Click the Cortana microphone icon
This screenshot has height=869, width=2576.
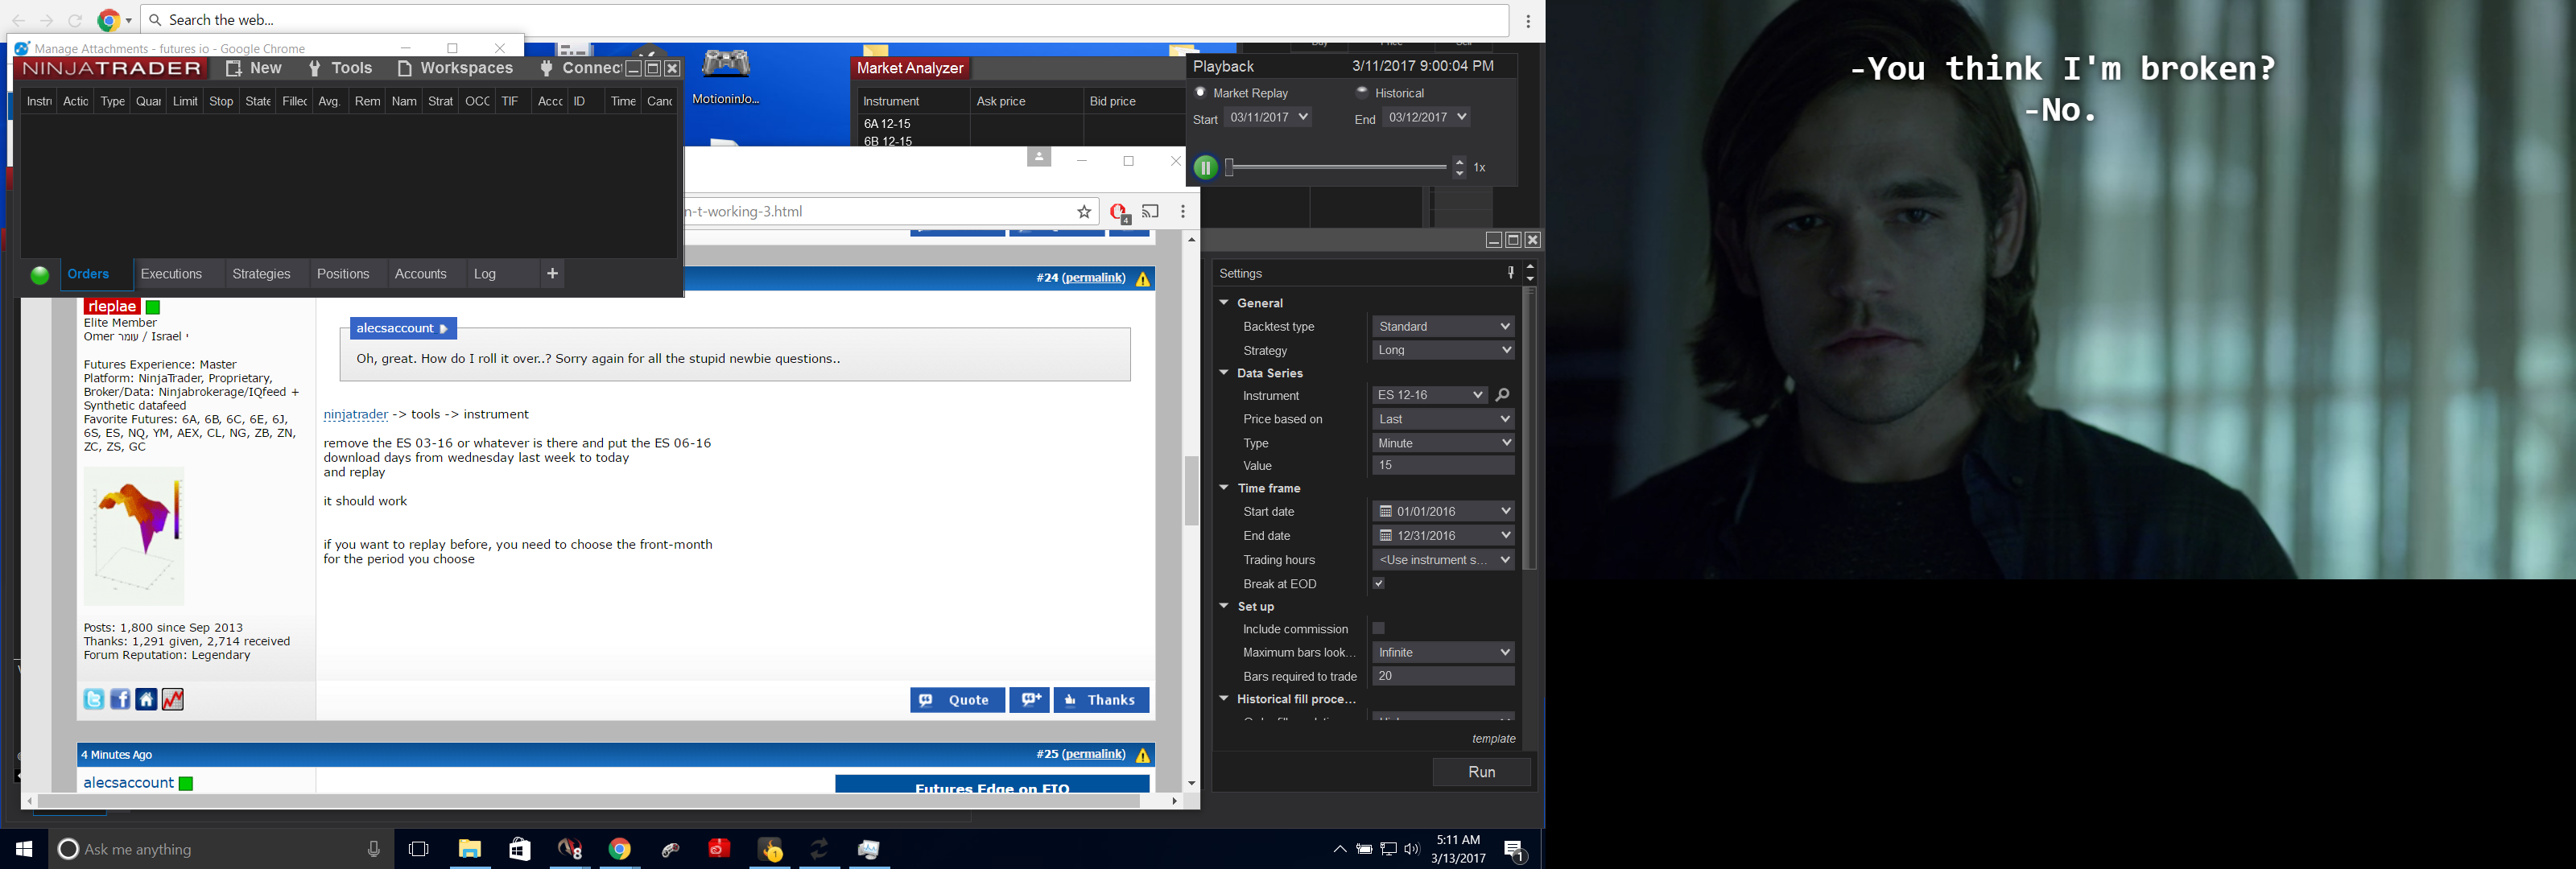374,849
